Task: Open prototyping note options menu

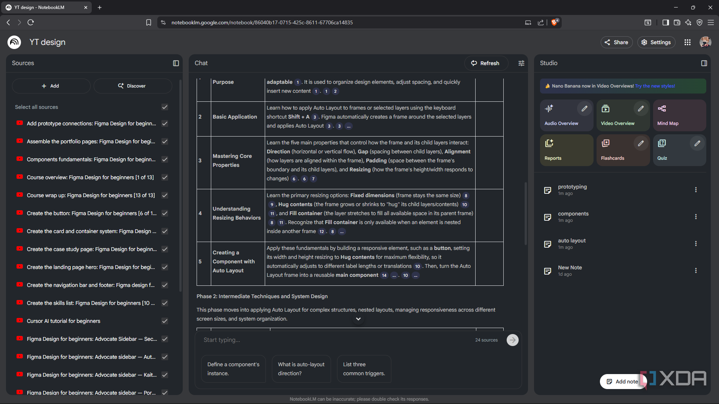Action: [696, 190]
